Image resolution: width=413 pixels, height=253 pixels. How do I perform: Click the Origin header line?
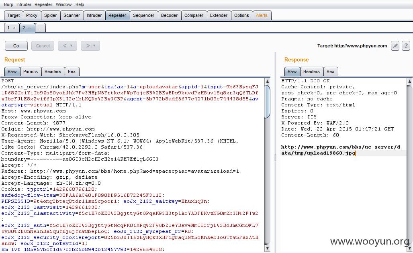pyautogui.click(x=48, y=129)
